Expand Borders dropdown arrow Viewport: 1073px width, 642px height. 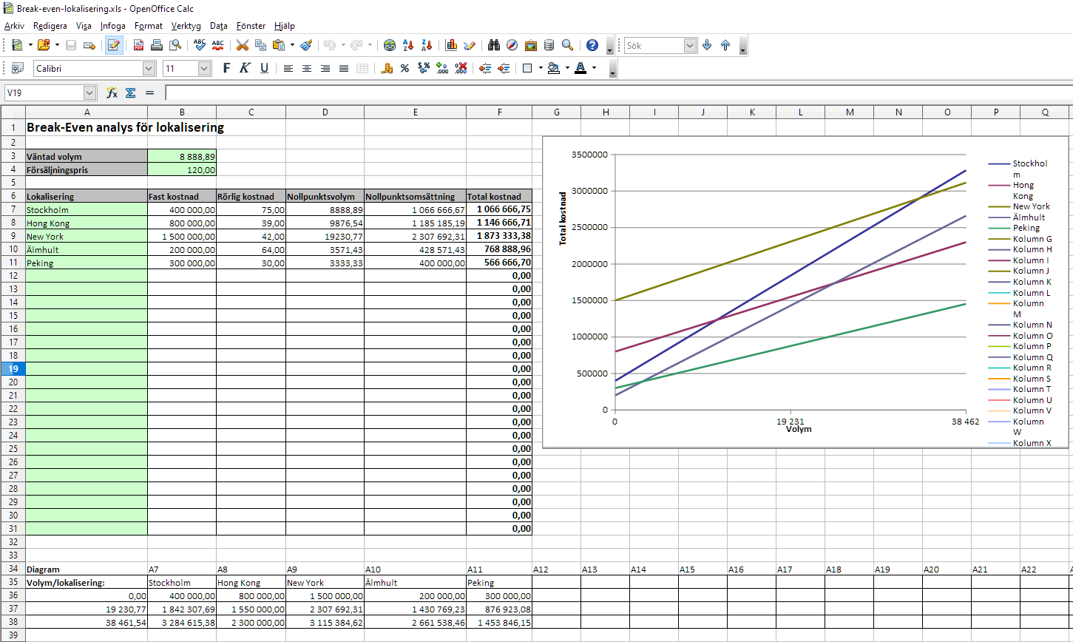coord(541,68)
